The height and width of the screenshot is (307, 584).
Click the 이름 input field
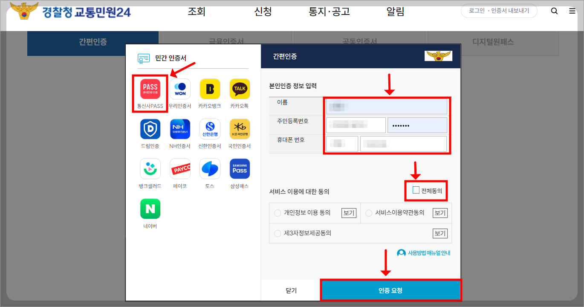(386, 106)
